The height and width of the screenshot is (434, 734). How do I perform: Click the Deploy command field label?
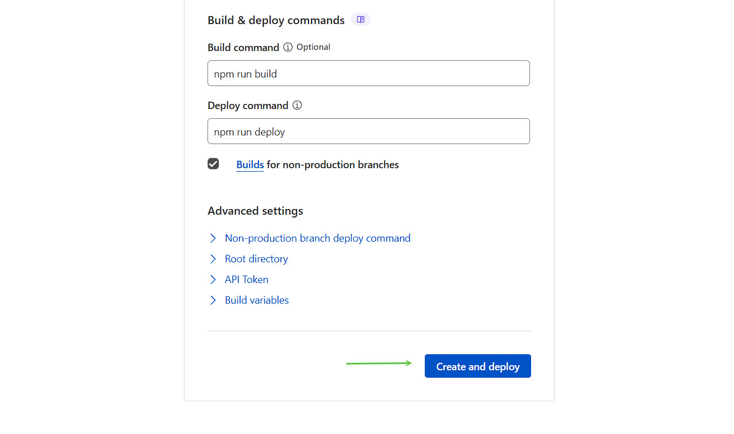pyautogui.click(x=248, y=106)
